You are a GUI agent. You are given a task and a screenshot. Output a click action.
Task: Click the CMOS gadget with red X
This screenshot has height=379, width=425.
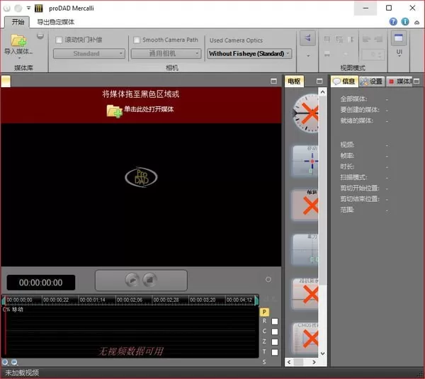[x=305, y=338]
